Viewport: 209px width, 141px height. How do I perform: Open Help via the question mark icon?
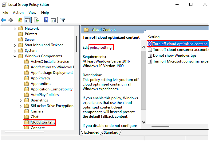[x=46, y=20]
